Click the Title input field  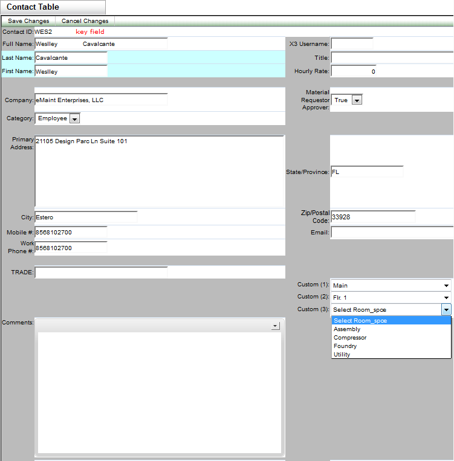pos(392,57)
